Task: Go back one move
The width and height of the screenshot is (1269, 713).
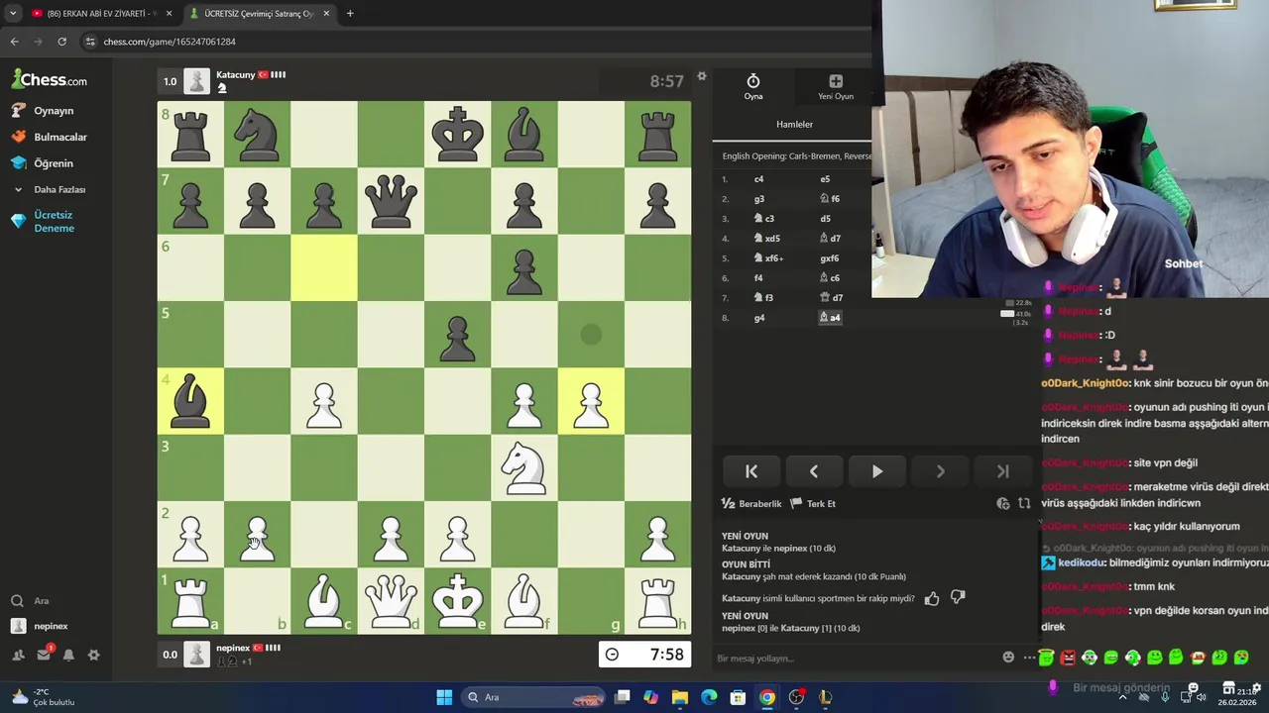Action: 814,471
